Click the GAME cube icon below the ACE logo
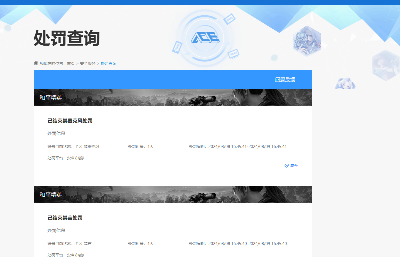This screenshot has height=257, width=400. [x=234, y=54]
